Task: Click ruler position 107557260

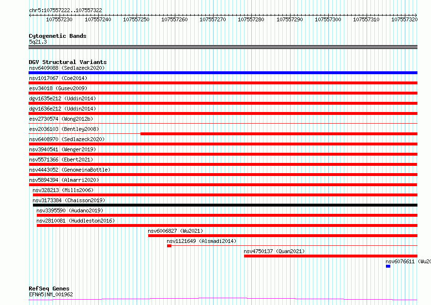Action: [x=174, y=19]
